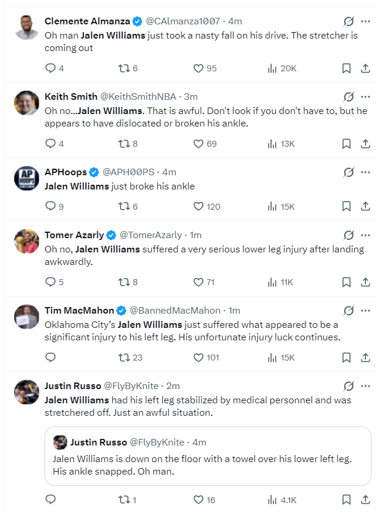The height and width of the screenshot is (512, 378).
Task: Like Clemente Almanza's tweet about the stretcher
Action: pyautogui.click(x=205, y=68)
